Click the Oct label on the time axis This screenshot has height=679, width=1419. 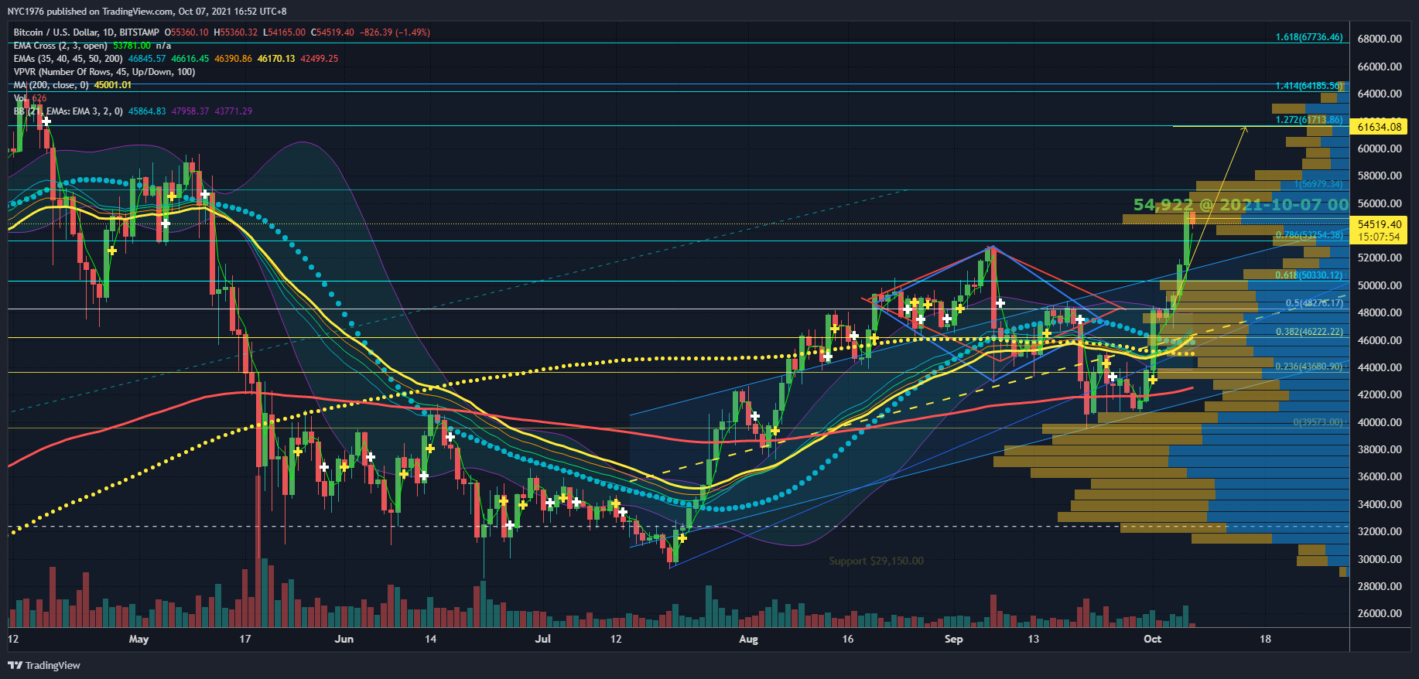tap(1153, 639)
